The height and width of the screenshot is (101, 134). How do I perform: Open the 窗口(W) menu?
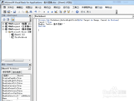[99, 7]
